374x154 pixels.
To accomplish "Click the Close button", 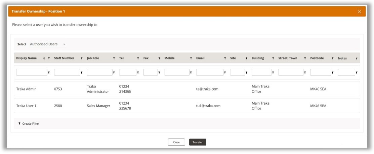I will [x=176, y=142].
